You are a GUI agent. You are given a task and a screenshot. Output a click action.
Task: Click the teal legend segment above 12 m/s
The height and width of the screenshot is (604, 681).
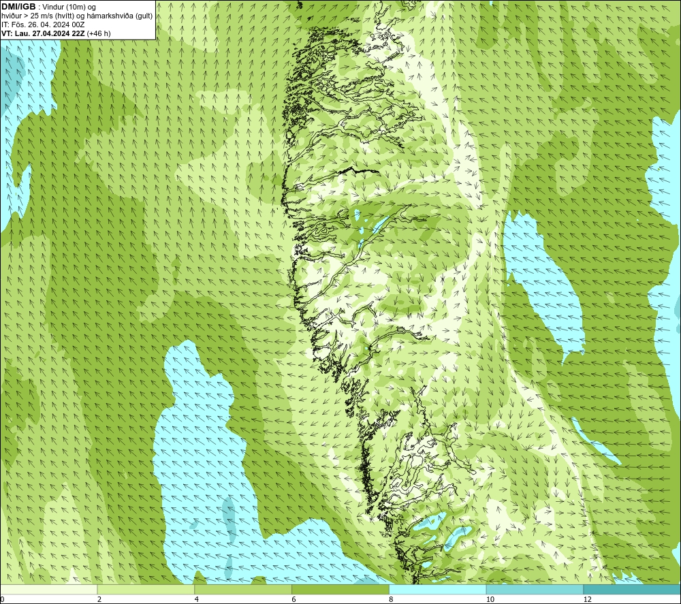pyautogui.click(x=632, y=589)
